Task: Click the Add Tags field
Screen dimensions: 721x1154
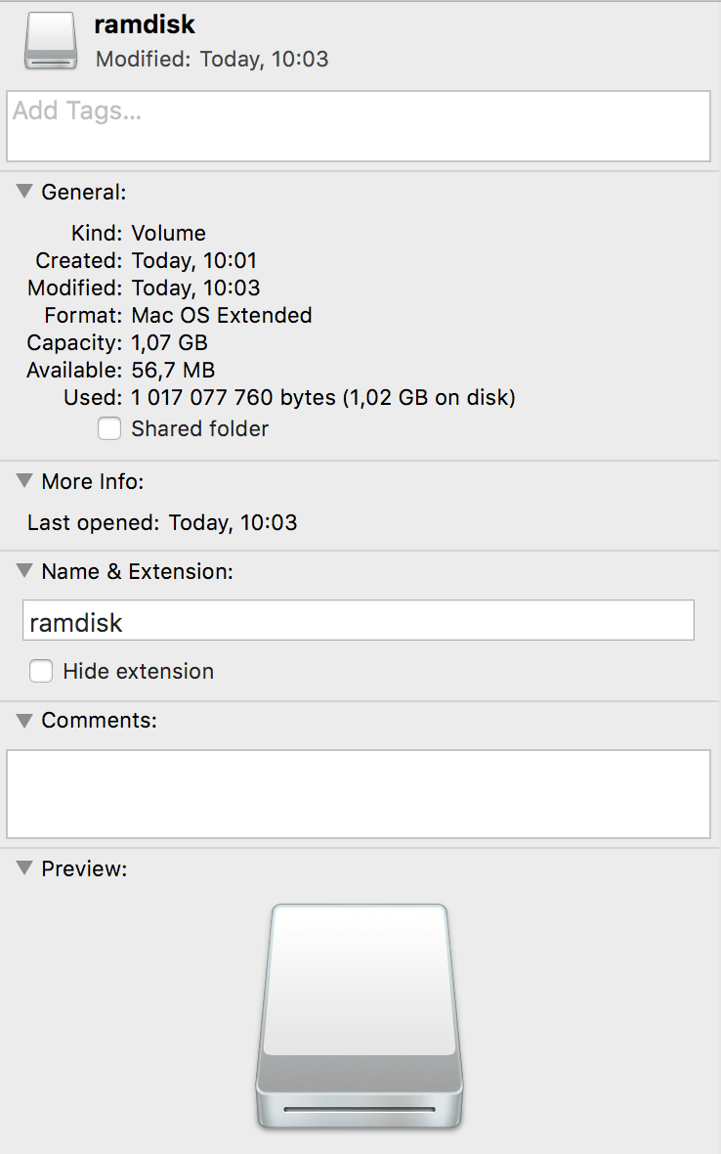Action: (358, 126)
